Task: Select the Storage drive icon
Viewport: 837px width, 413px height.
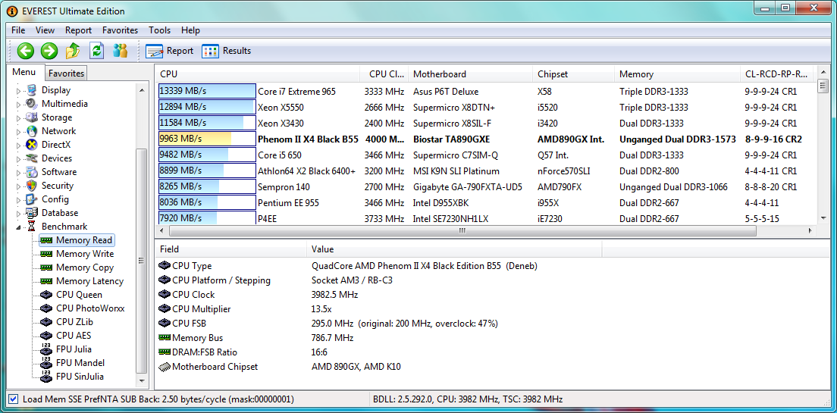Action: click(32, 117)
